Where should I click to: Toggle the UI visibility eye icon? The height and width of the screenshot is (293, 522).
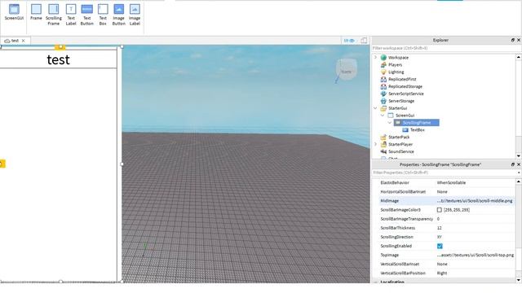tap(349, 41)
